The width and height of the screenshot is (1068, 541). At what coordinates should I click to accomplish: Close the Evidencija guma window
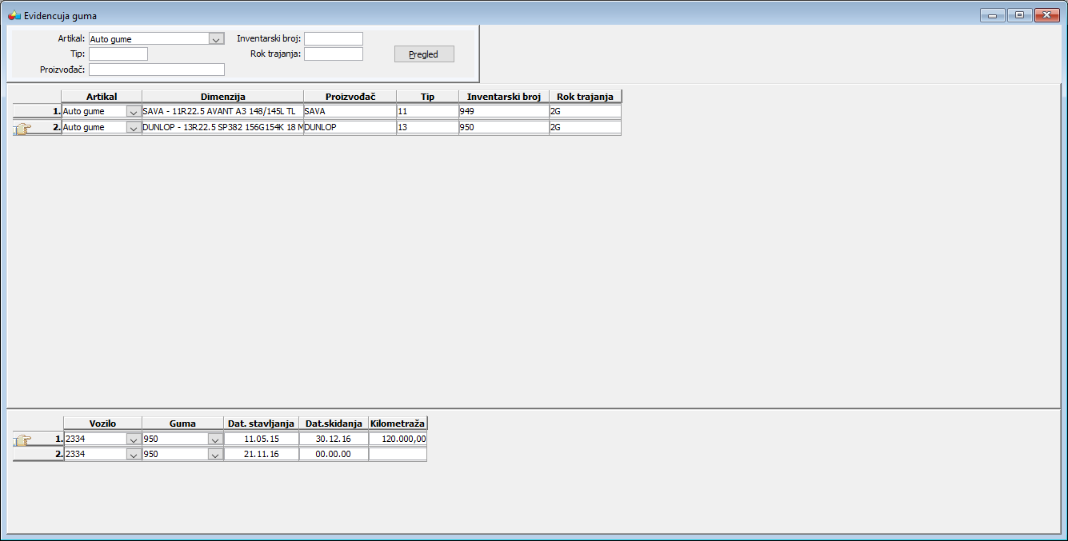[1046, 15]
